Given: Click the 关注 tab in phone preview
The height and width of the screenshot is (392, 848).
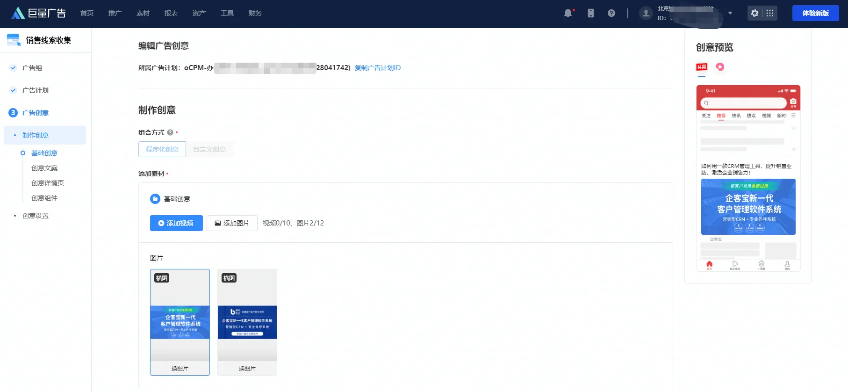Looking at the screenshot, I should point(706,116).
